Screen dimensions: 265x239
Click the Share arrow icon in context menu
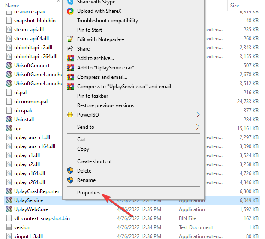(x=70, y=48)
